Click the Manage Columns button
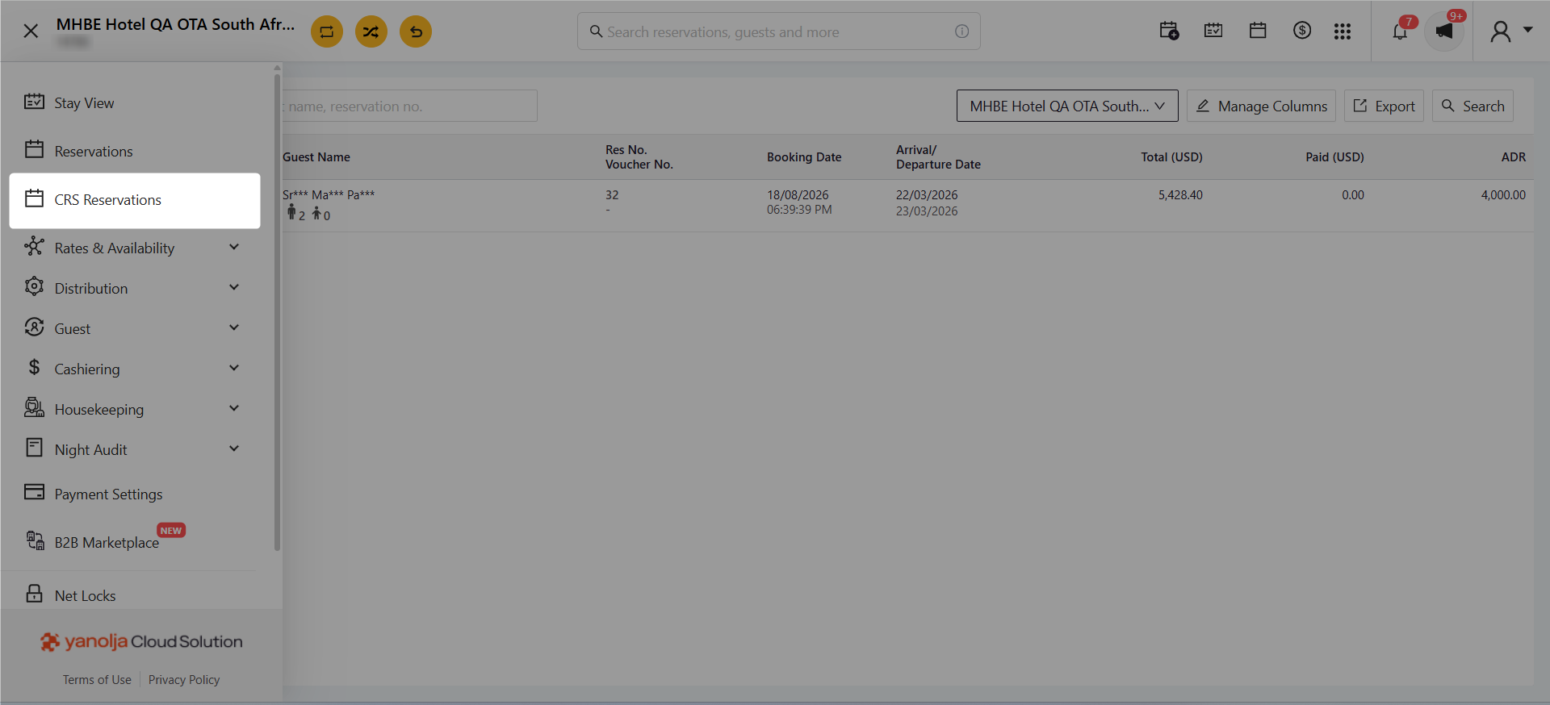Image resolution: width=1550 pixels, height=705 pixels. click(1261, 106)
